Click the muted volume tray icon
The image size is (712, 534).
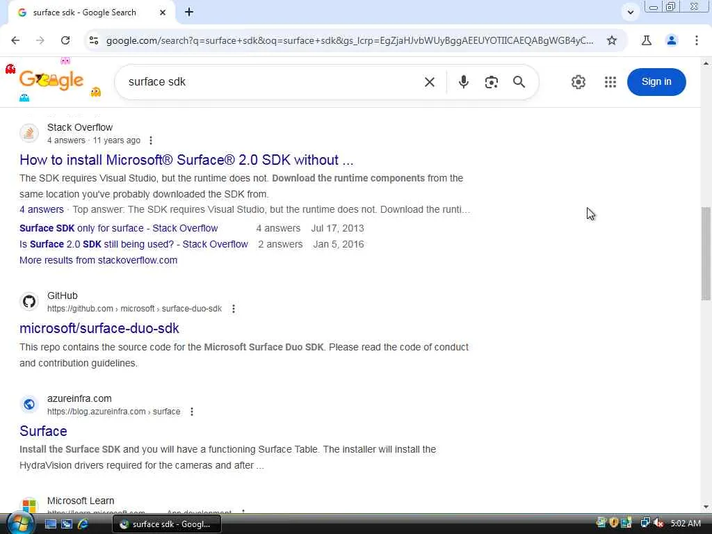pos(658,524)
